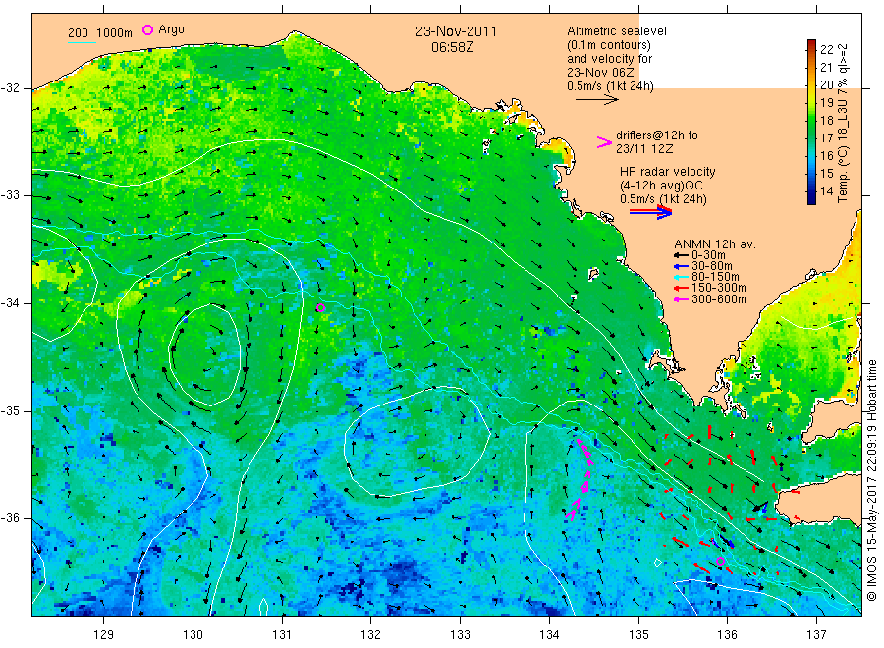
Task: Click the 'Altimetric sealevel' legend text
Action: point(617,31)
